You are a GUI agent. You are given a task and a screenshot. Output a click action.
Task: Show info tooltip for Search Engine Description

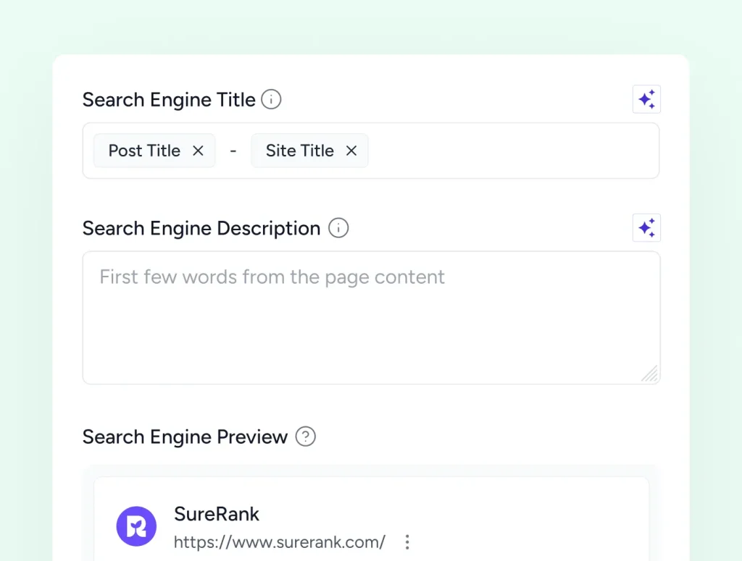pyautogui.click(x=338, y=228)
